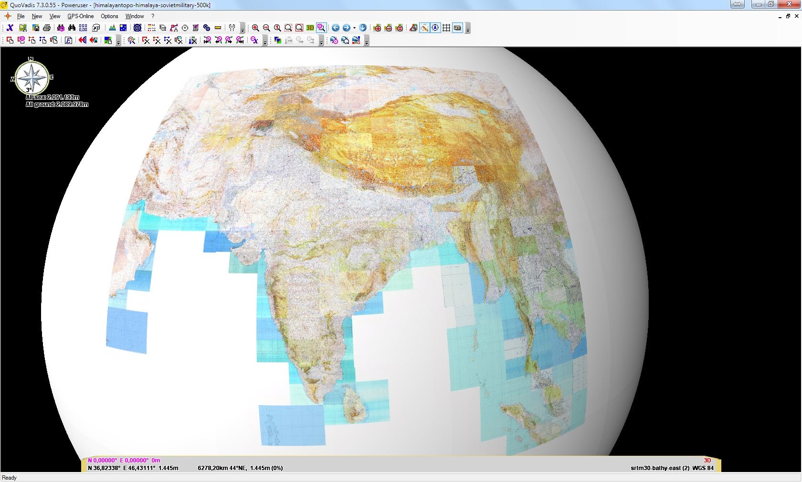Open the Window menu
Image resolution: width=802 pixels, height=482 pixels.
135,16
